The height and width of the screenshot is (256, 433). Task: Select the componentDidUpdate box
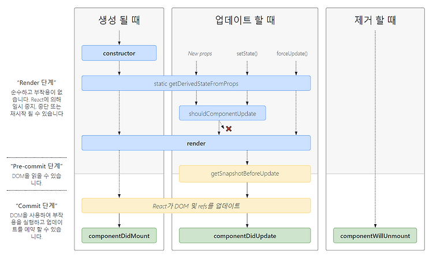pyautogui.click(x=245, y=236)
